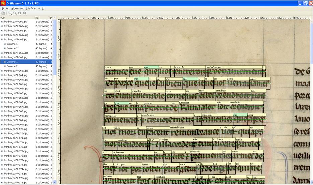Expand the lyonbm_pa77-160.jpg tree node
Viewport: 313px width, 185px height.
2,22
